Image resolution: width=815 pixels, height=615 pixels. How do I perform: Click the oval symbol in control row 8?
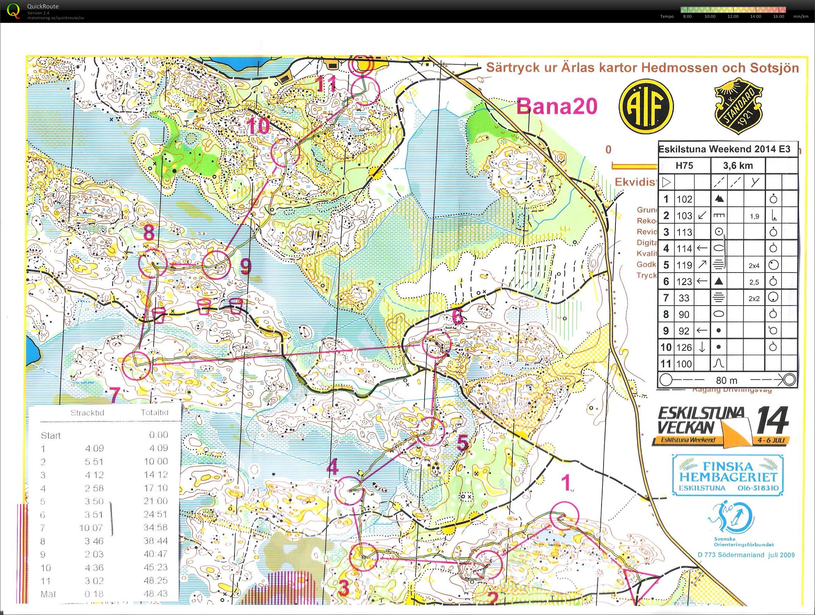719,314
